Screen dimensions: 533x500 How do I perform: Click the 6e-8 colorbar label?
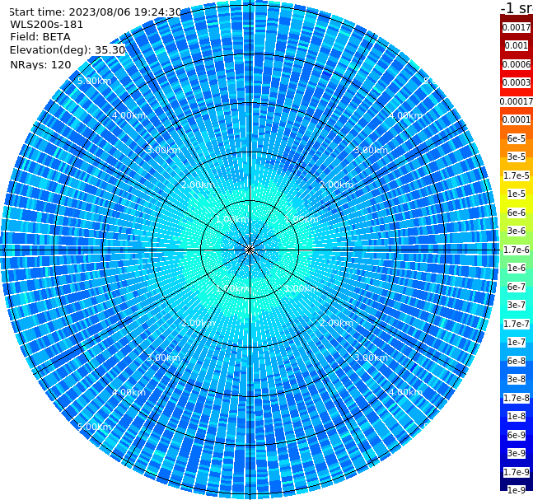pyautogui.click(x=517, y=361)
